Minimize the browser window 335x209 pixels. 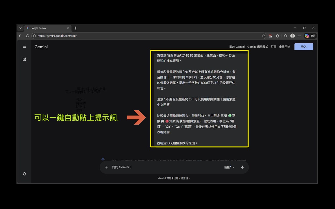(x=295, y=28)
